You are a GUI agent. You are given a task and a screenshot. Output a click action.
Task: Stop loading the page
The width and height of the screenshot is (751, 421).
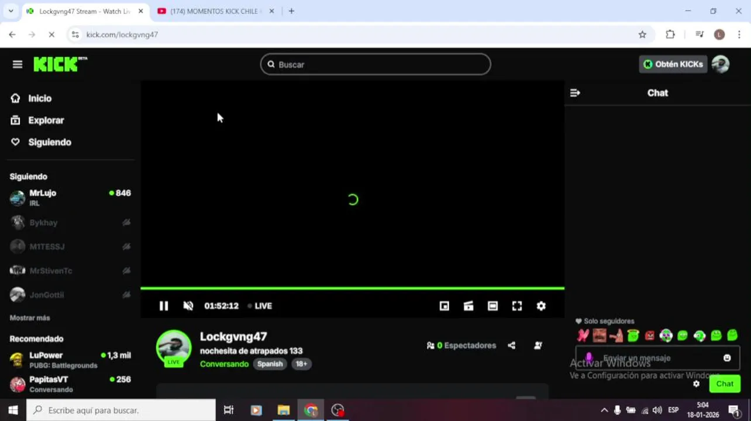51,34
